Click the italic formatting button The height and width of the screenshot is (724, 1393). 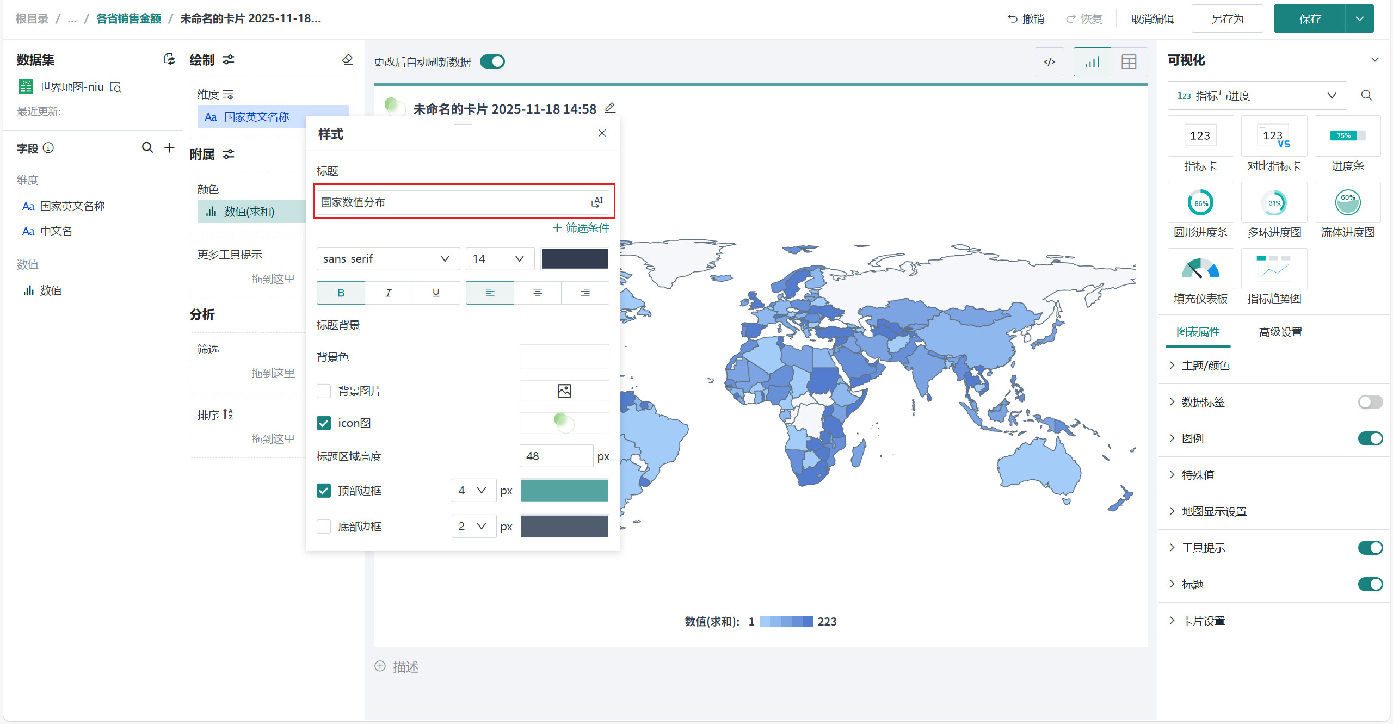point(388,293)
